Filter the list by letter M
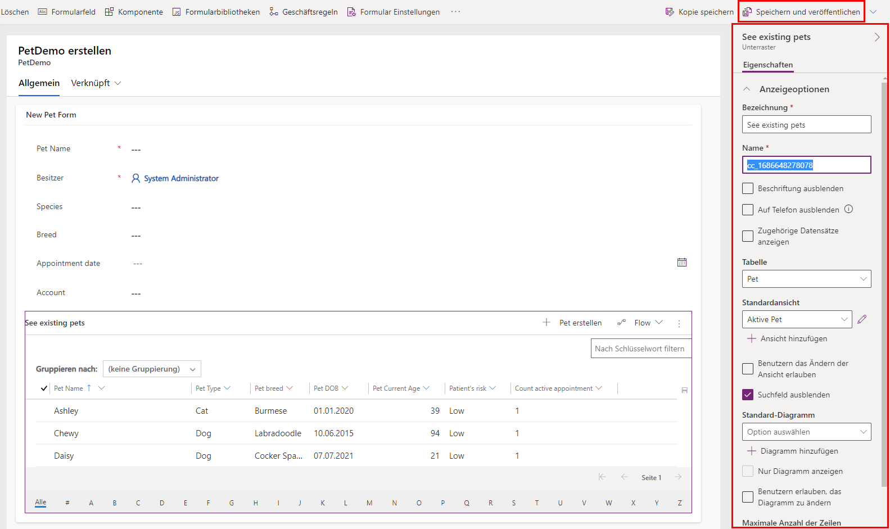The width and height of the screenshot is (890, 529). pyautogui.click(x=369, y=503)
